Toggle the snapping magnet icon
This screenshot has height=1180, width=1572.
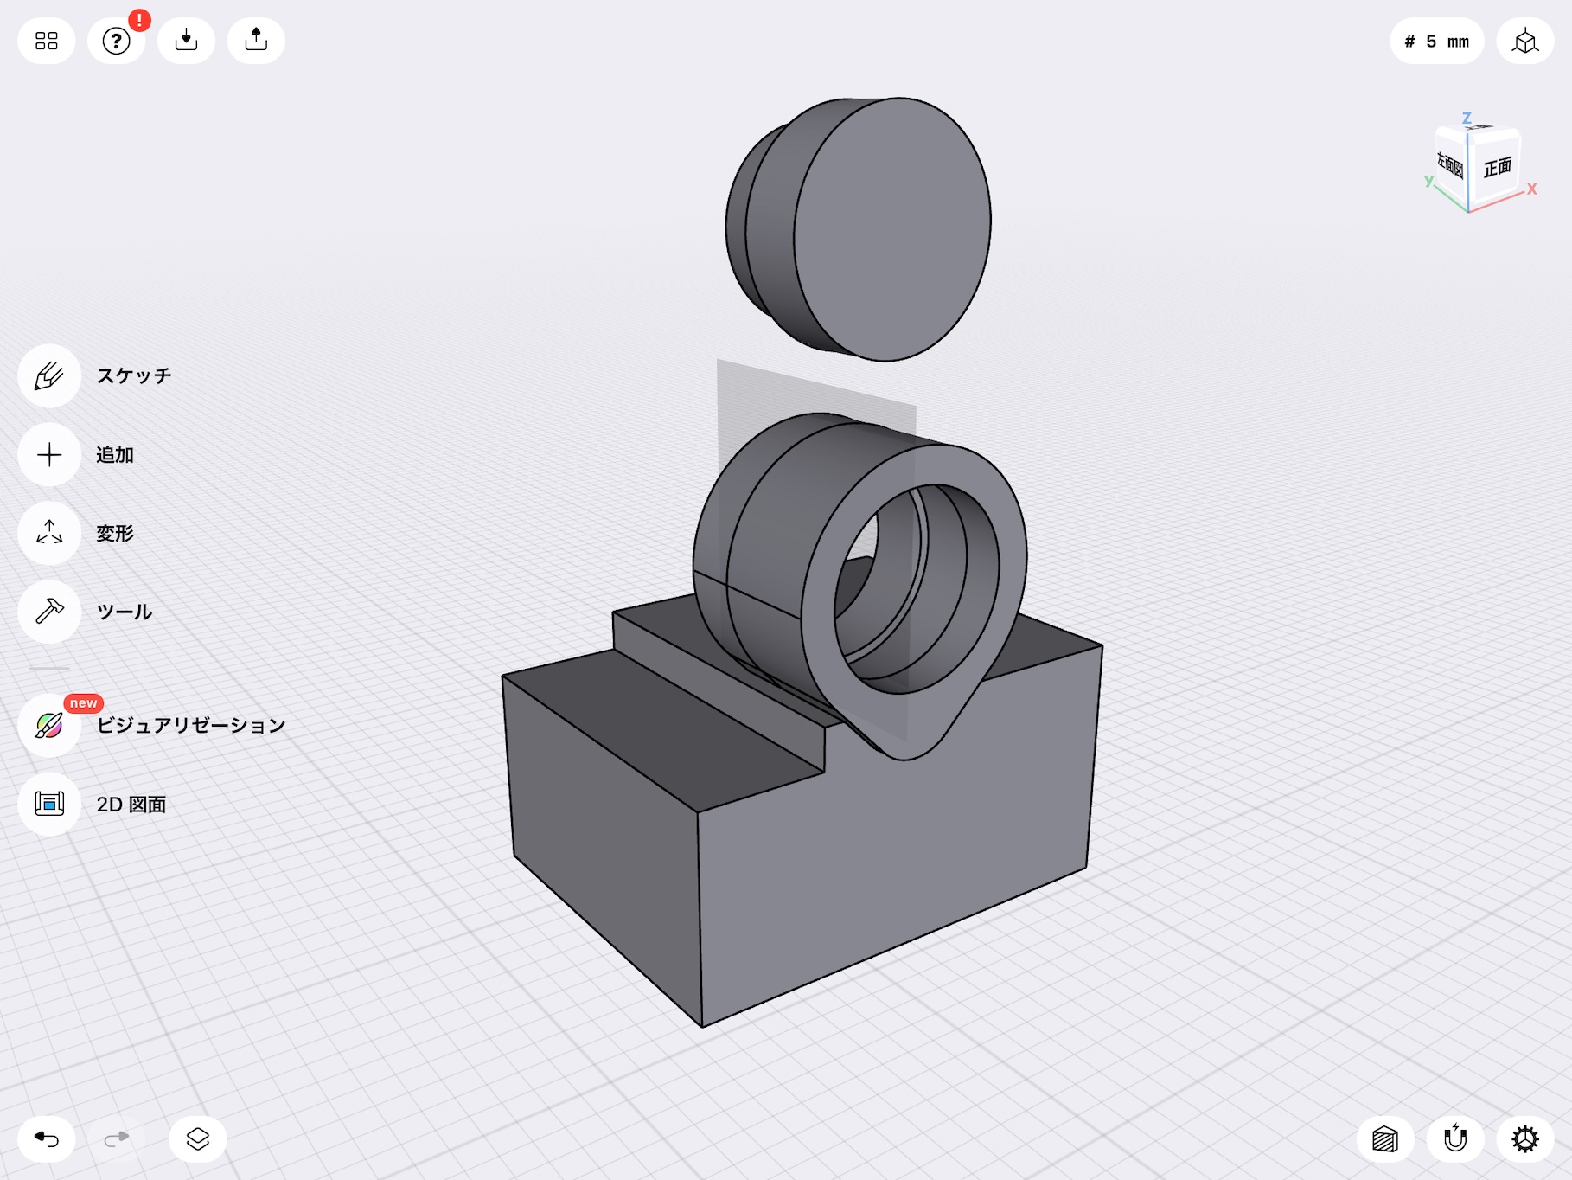pos(1455,1138)
